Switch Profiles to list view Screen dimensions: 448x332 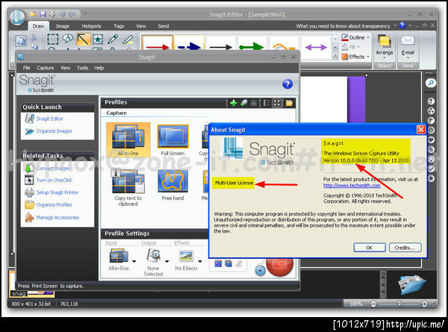(x=267, y=103)
